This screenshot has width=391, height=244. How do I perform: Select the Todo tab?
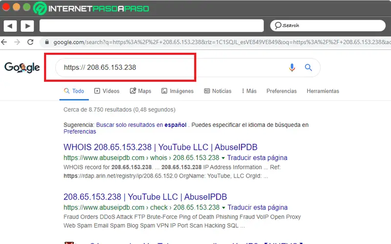coord(74,91)
